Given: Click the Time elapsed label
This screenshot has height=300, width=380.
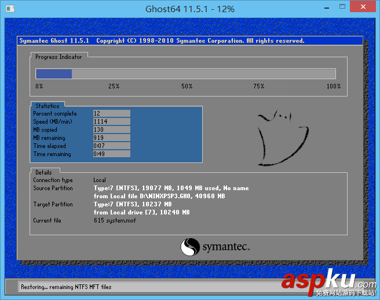Looking at the screenshot, I should [49, 146].
